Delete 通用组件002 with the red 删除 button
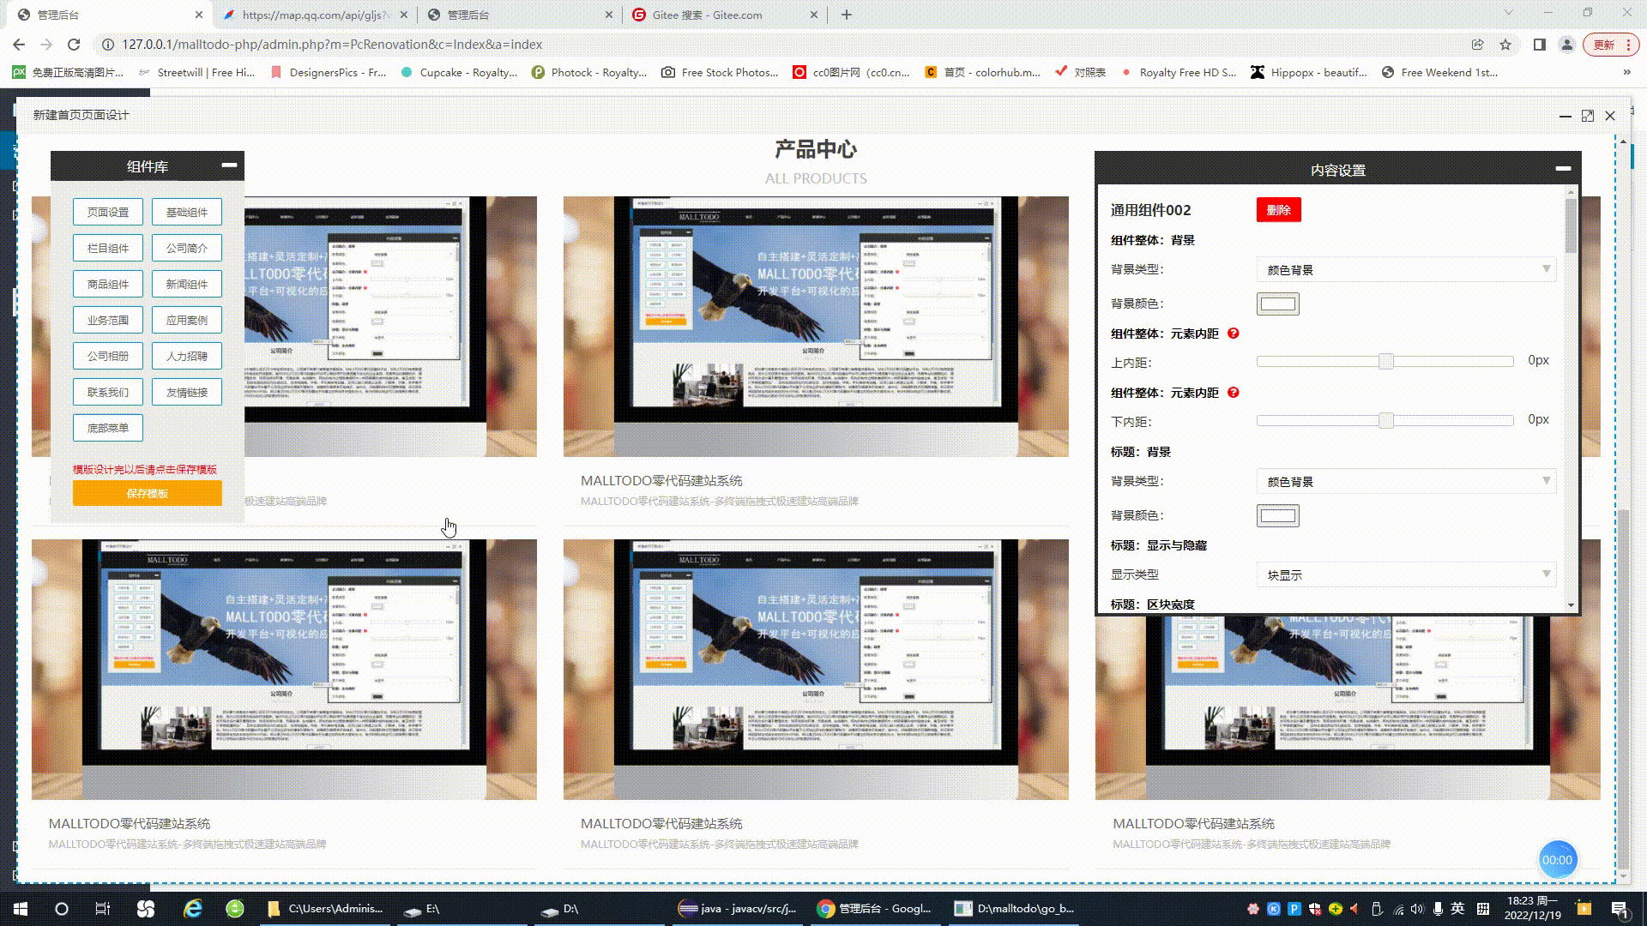This screenshot has width=1647, height=926. (x=1278, y=210)
